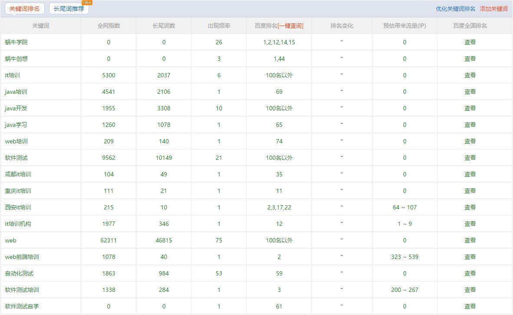View national ranking for java开发
Screen dimensions: 513x315
[470, 108]
